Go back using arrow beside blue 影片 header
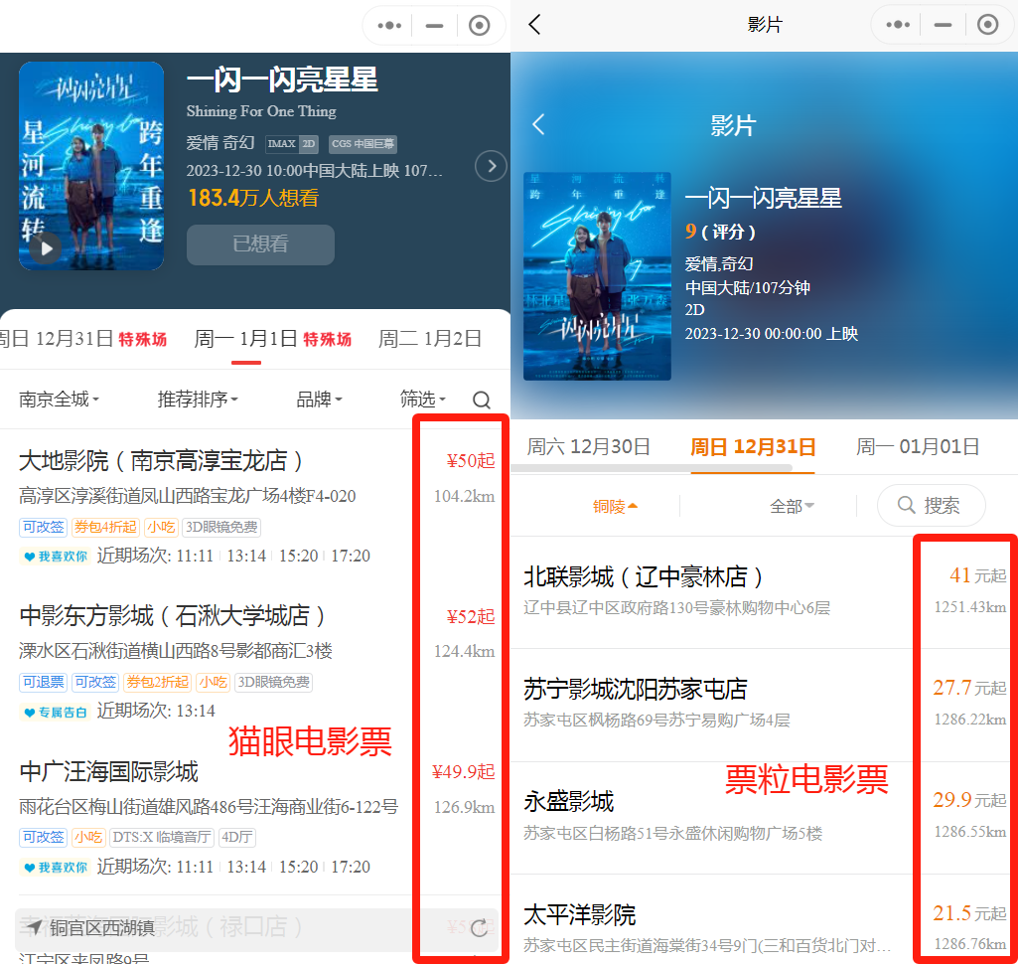This screenshot has height=964, width=1018. click(x=538, y=124)
